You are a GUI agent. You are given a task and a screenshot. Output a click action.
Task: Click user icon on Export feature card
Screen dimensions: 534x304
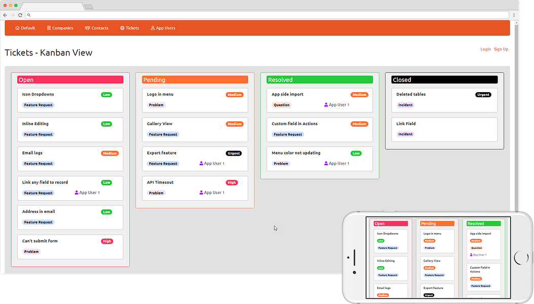coord(201,164)
